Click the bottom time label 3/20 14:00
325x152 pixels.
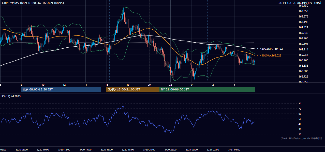coord(85,150)
